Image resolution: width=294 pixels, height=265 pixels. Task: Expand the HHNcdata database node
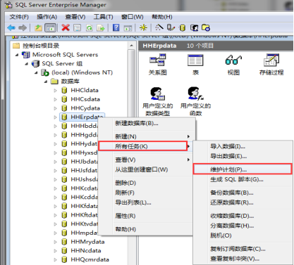click(55, 251)
